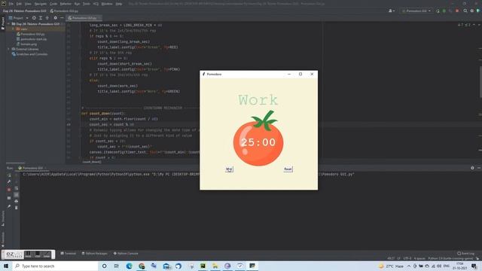Open Project panel gear options
The height and width of the screenshot is (271, 482).
55,18
